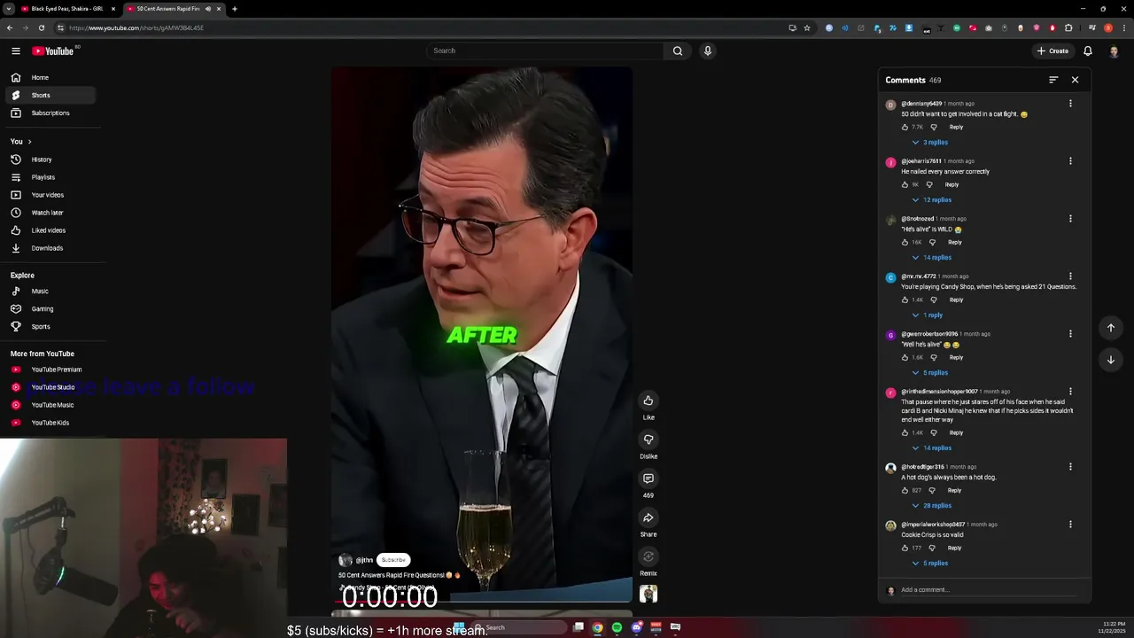Share the Short video
1134x638 pixels.
(x=649, y=517)
